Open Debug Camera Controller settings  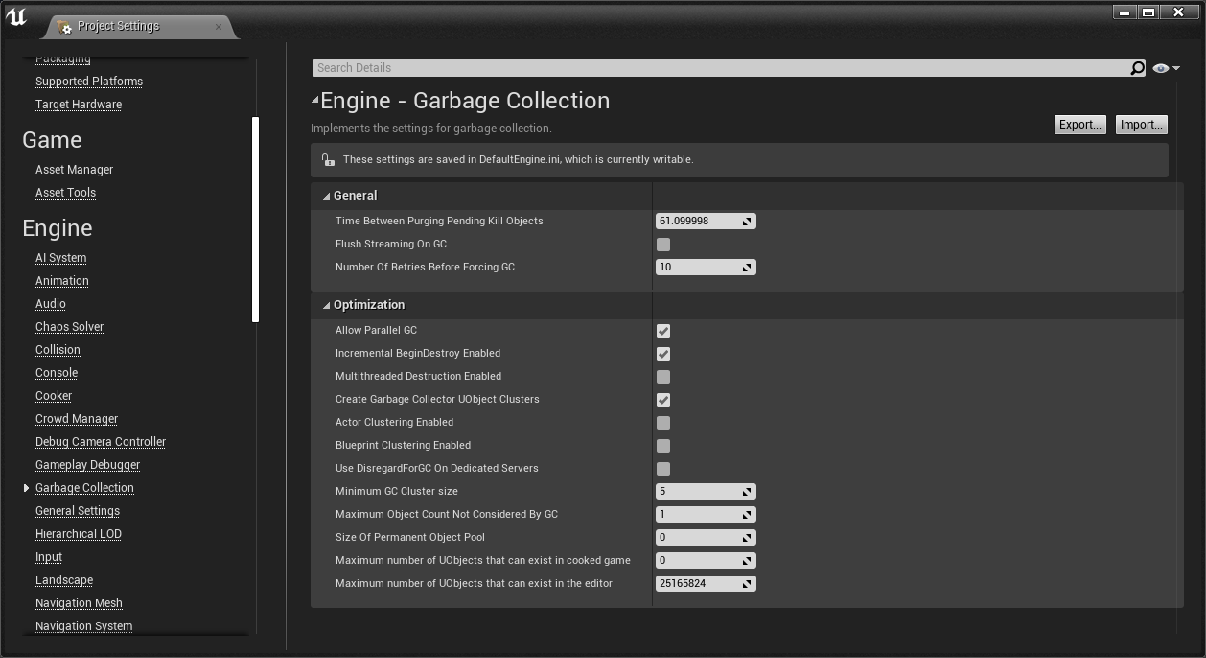[x=101, y=442]
